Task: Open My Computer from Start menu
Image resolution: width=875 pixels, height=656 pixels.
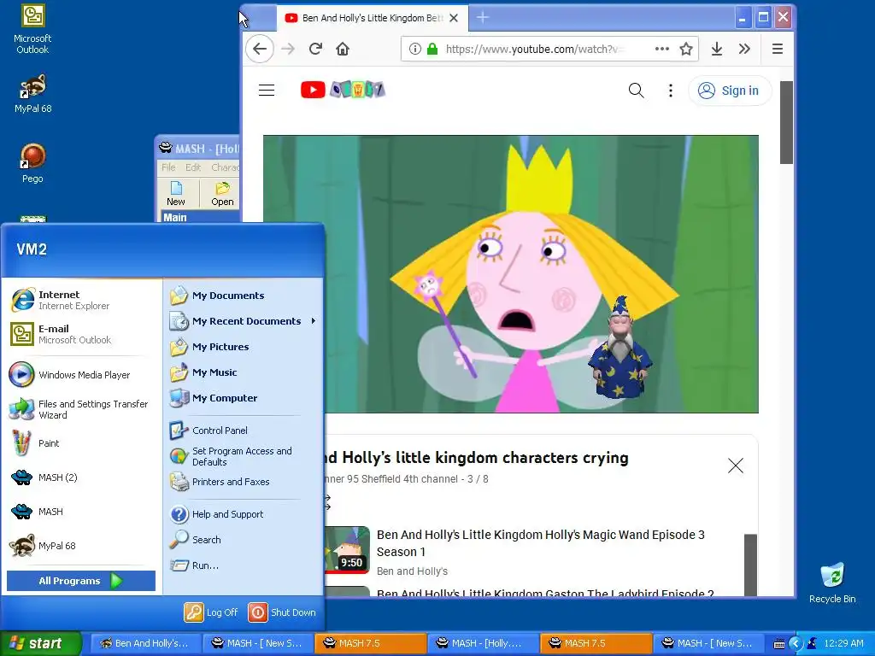Action: coord(244,398)
